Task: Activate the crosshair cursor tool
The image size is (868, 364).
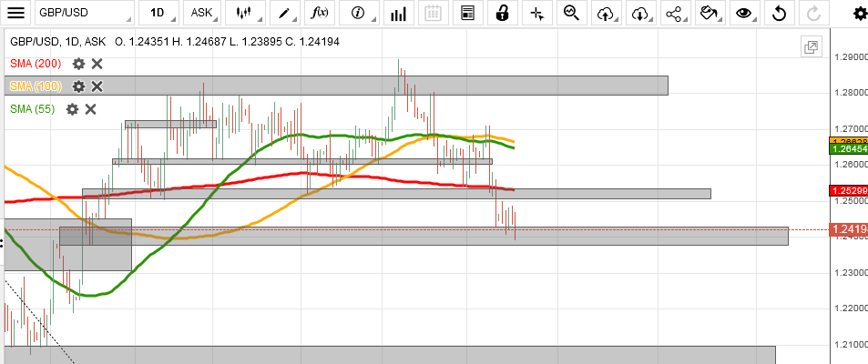Action: [536, 13]
